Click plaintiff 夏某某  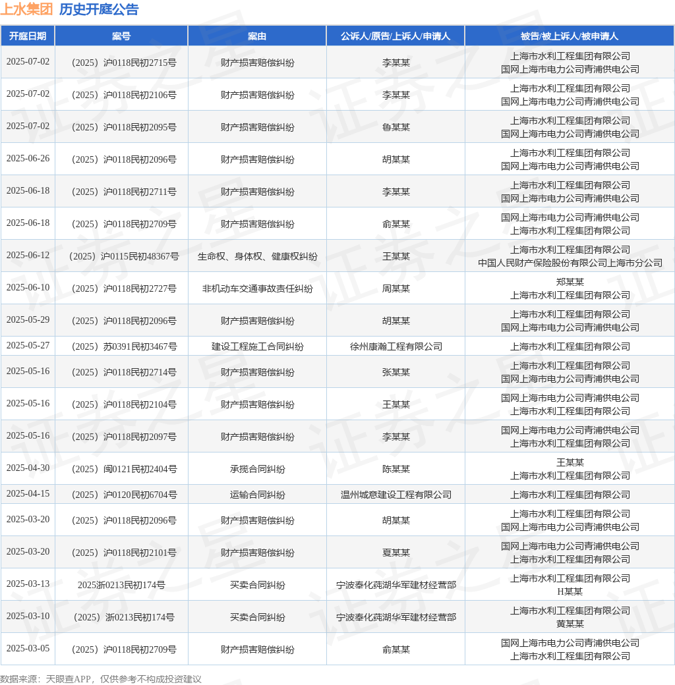click(396, 553)
